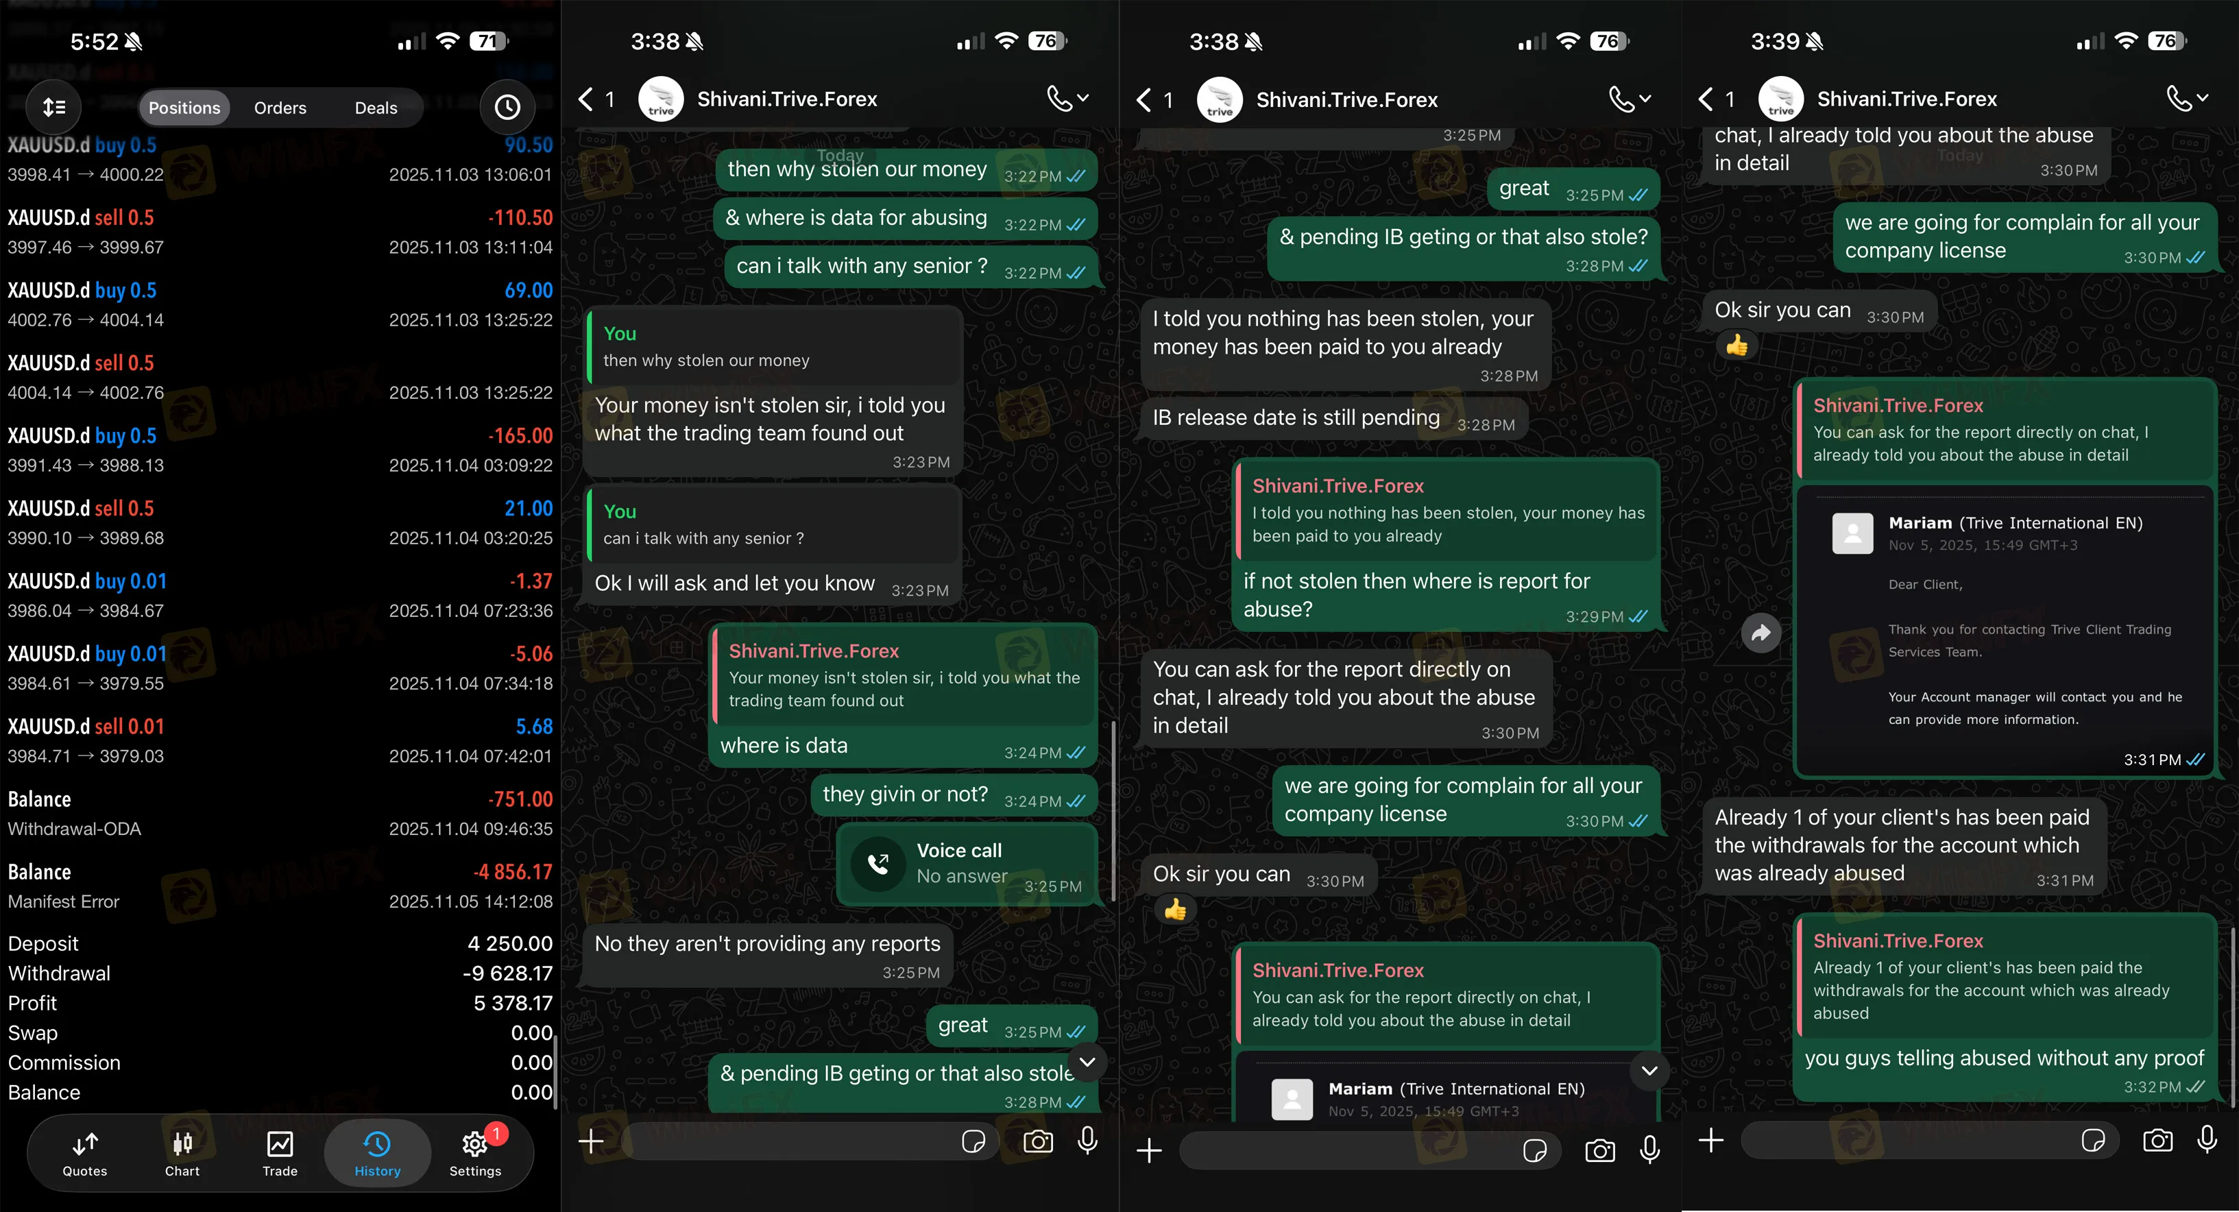This screenshot has width=2239, height=1212.
Task: Tap scroll-to-bottom chevron in first chat
Action: tap(1087, 1062)
